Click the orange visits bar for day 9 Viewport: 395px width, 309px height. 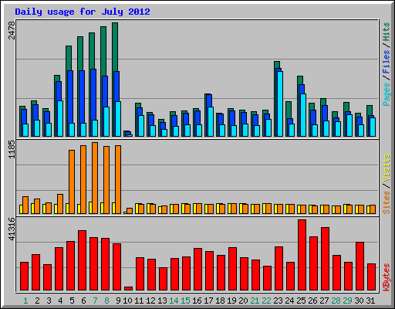118,179
